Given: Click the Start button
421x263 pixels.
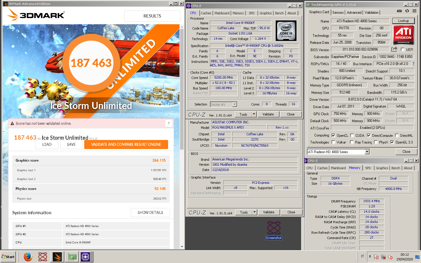Looking at the screenshot, I should (x=8, y=257).
